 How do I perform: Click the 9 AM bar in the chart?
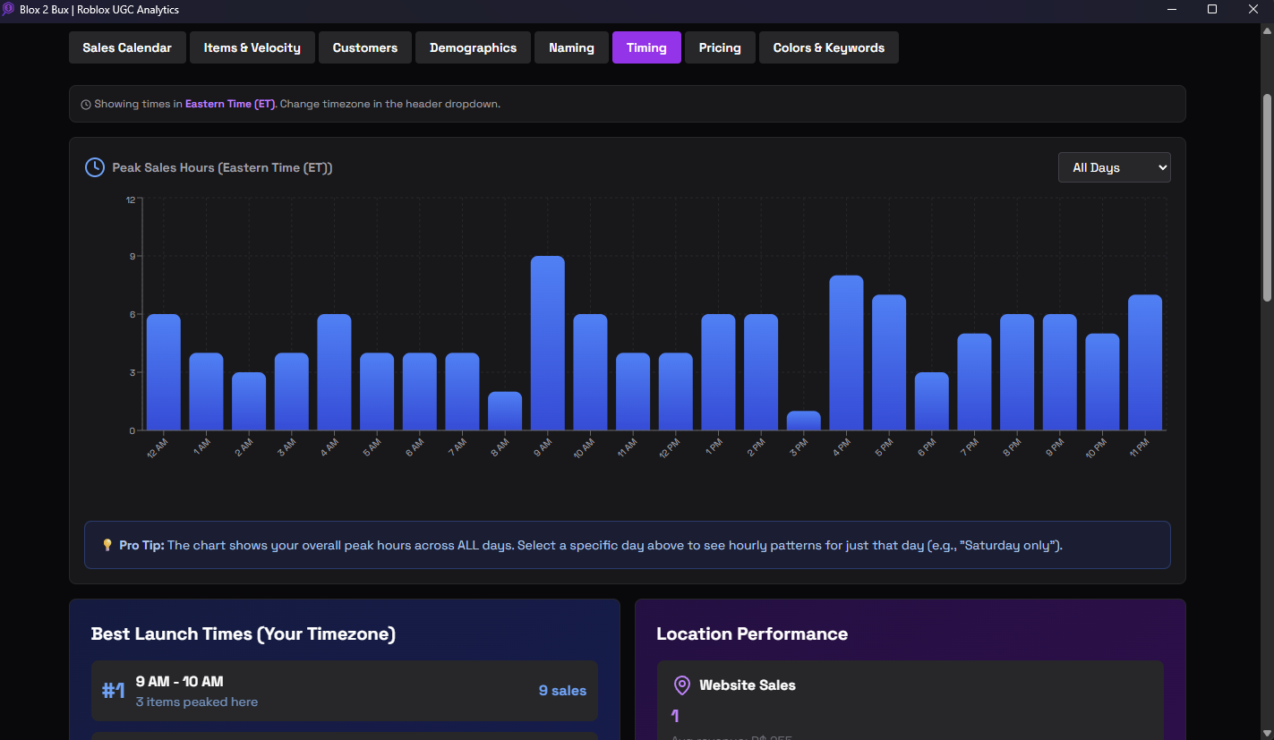tap(548, 344)
